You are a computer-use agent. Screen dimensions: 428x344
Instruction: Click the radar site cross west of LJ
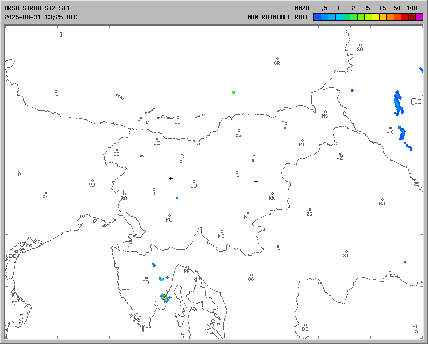click(x=170, y=178)
